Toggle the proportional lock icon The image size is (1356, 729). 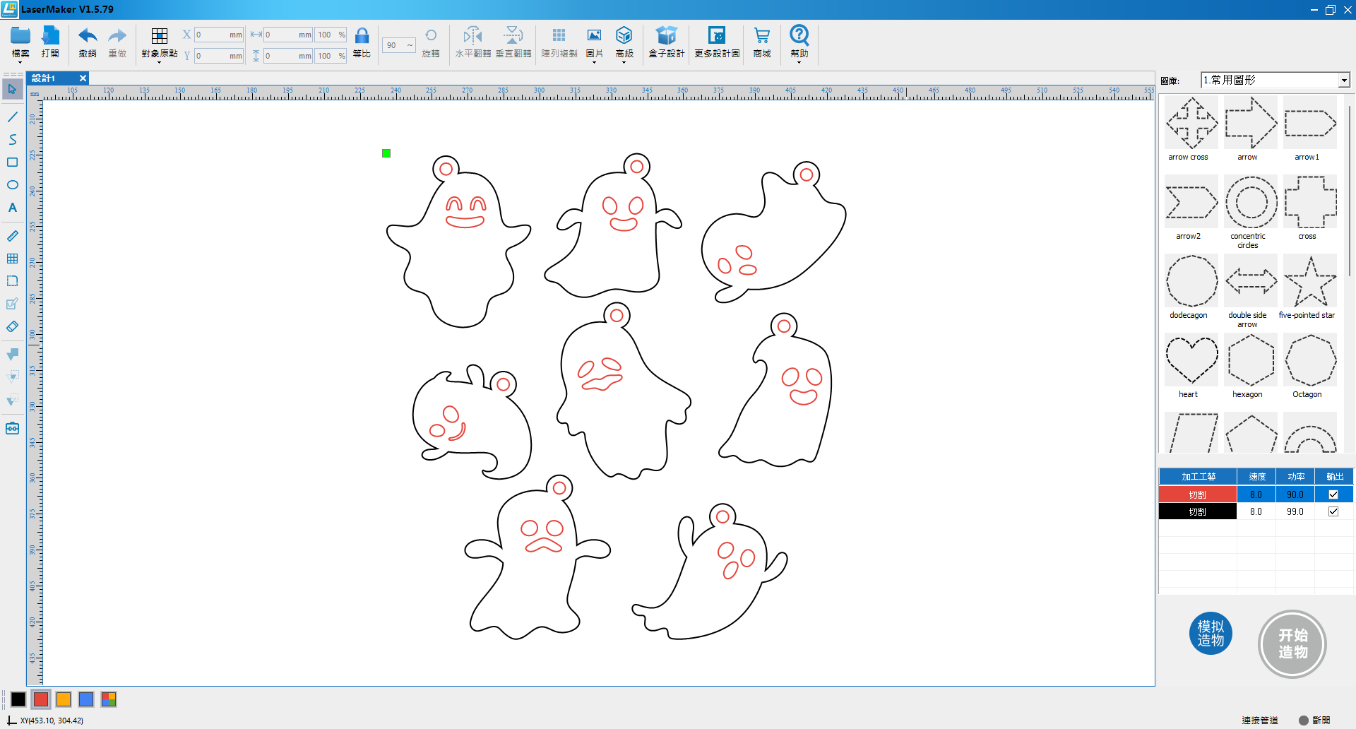coord(362,37)
